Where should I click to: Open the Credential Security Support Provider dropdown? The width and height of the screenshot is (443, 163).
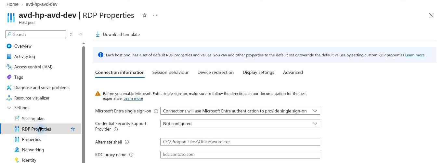click(240, 123)
